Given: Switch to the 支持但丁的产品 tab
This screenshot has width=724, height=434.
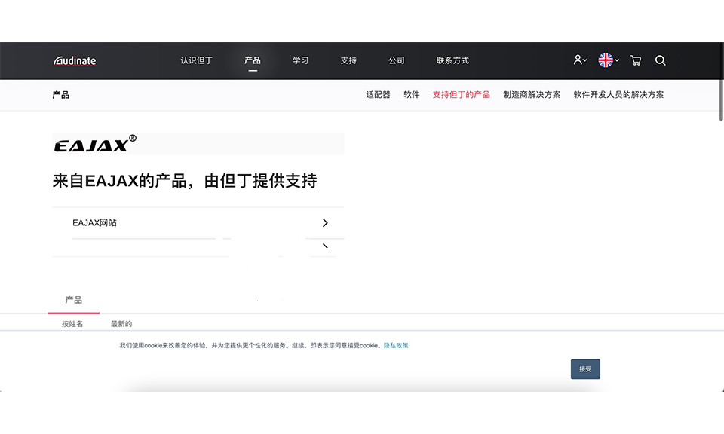Looking at the screenshot, I should coord(462,94).
